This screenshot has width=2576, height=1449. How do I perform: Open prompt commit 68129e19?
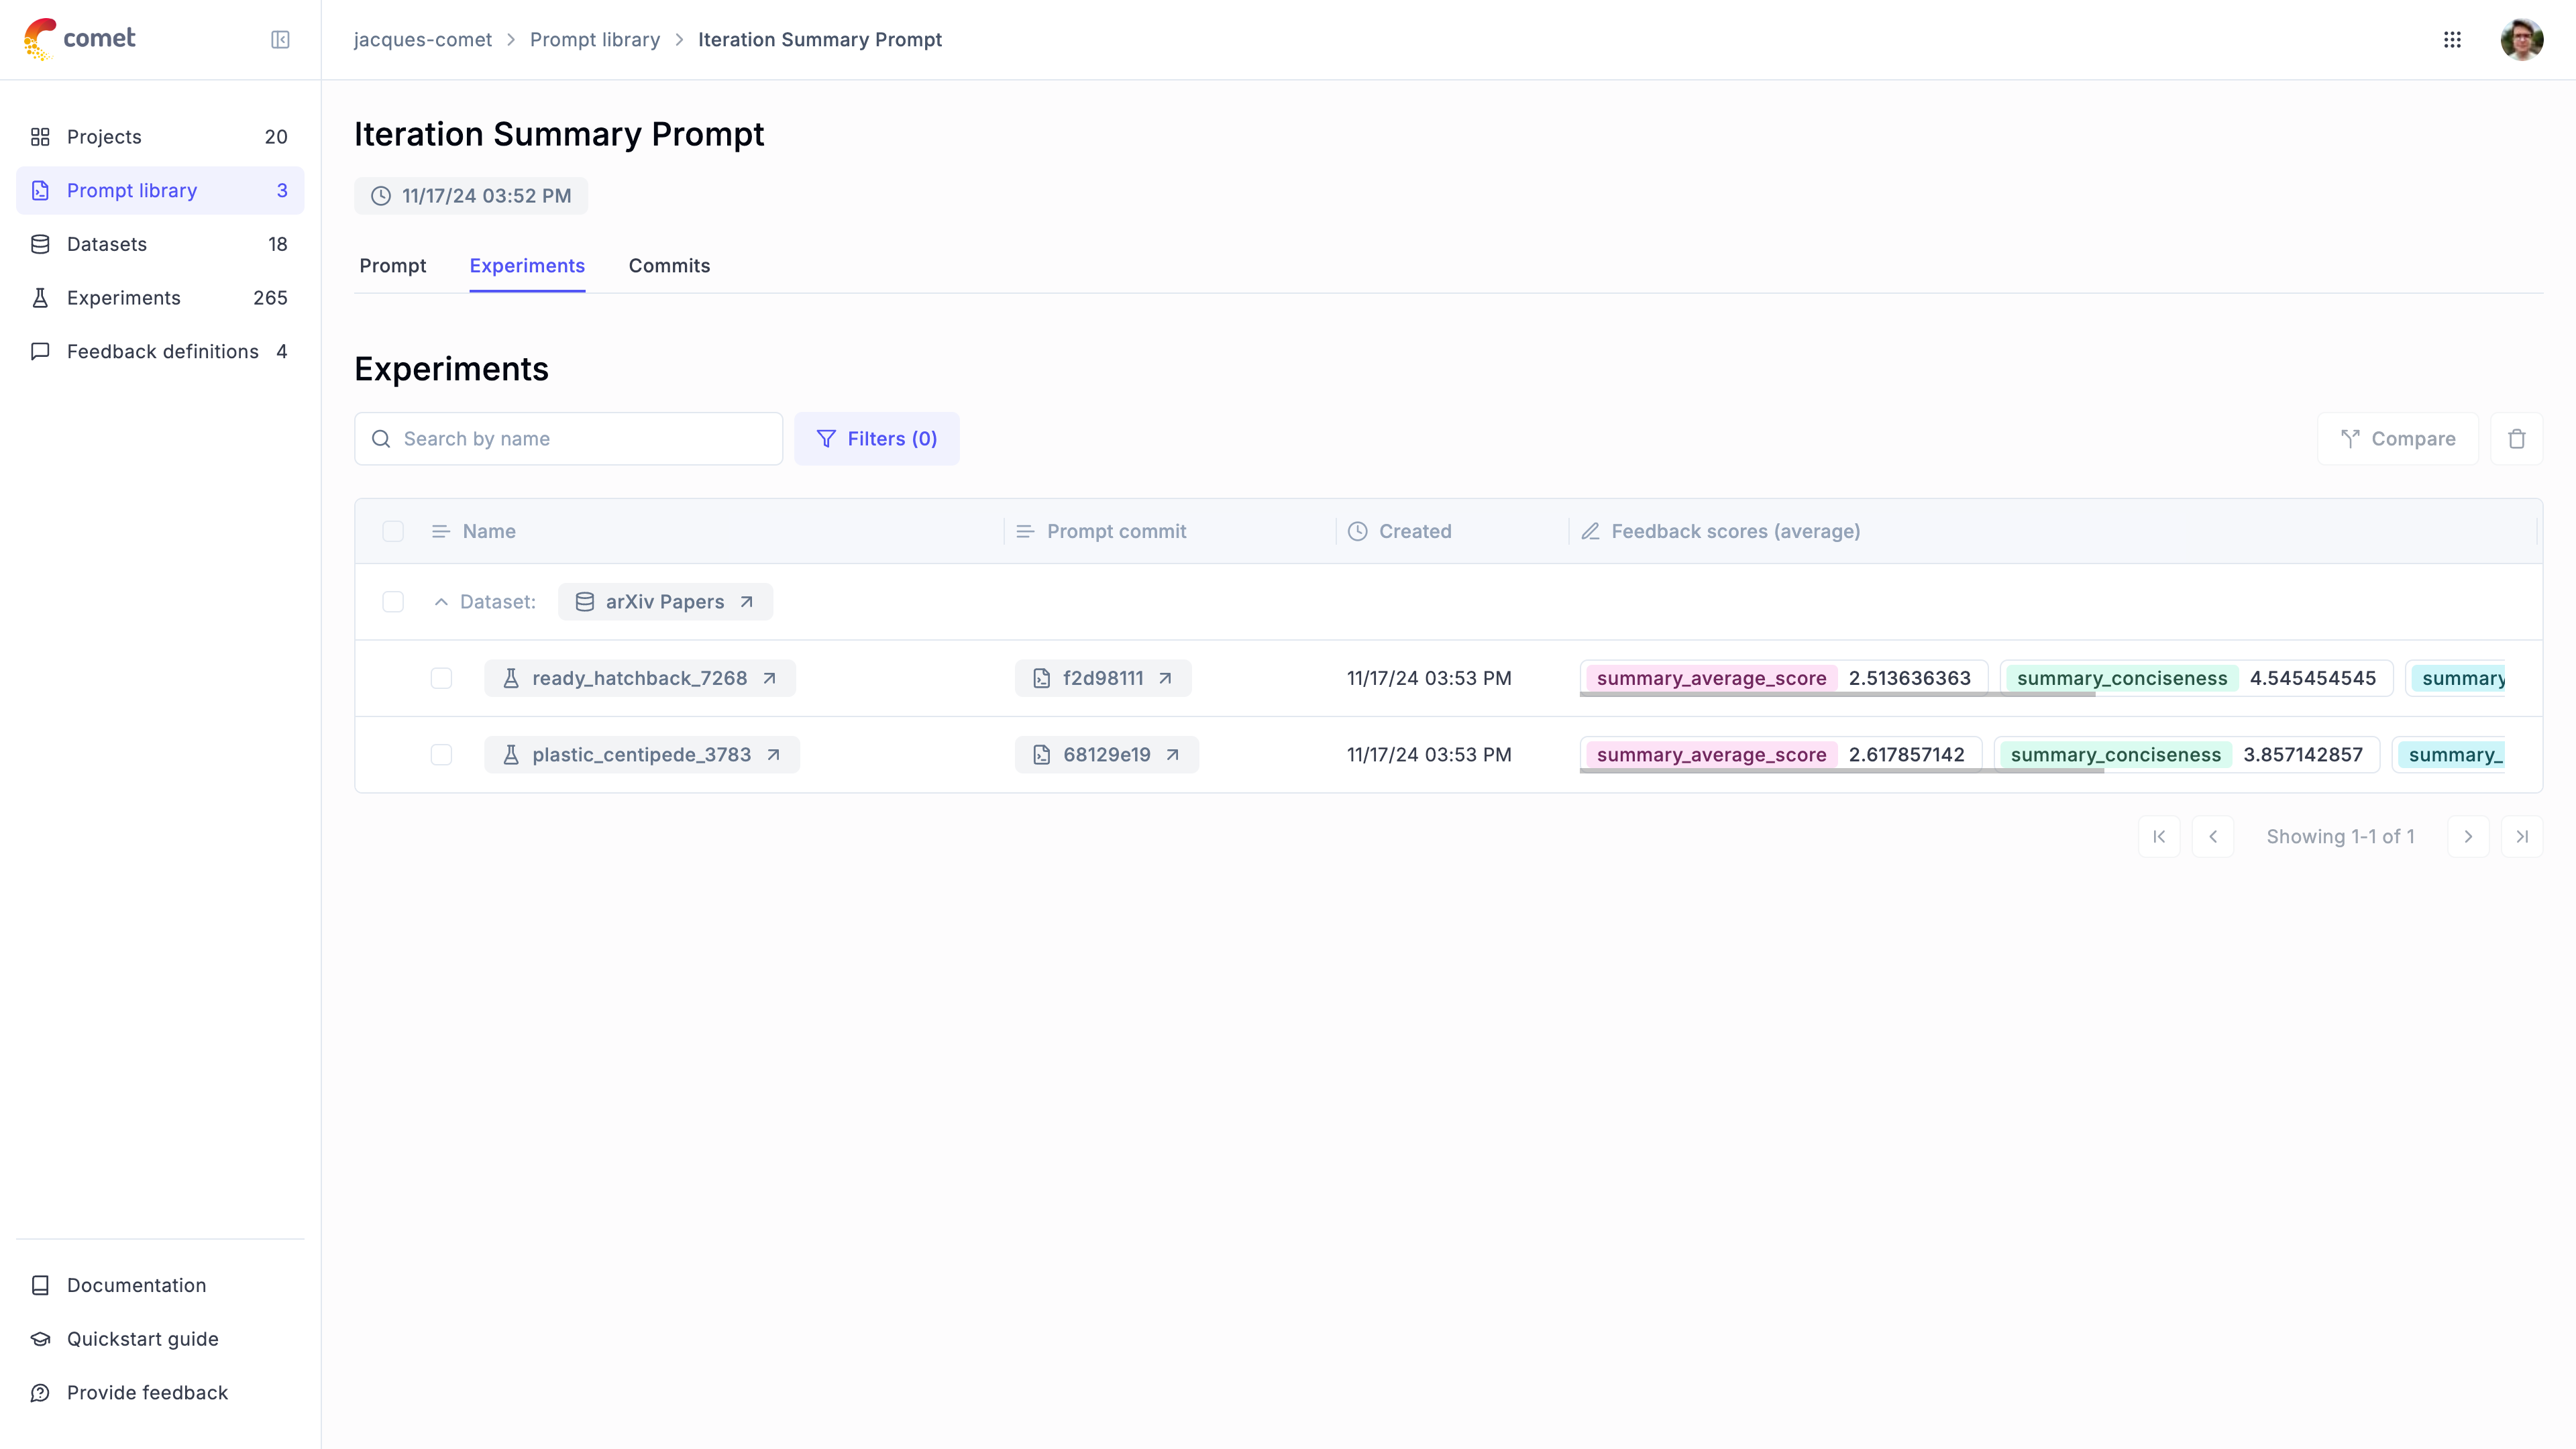[x=1107, y=755]
